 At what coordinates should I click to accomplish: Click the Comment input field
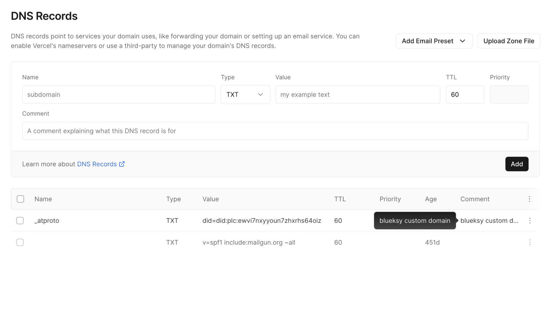[x=275, y=131]
